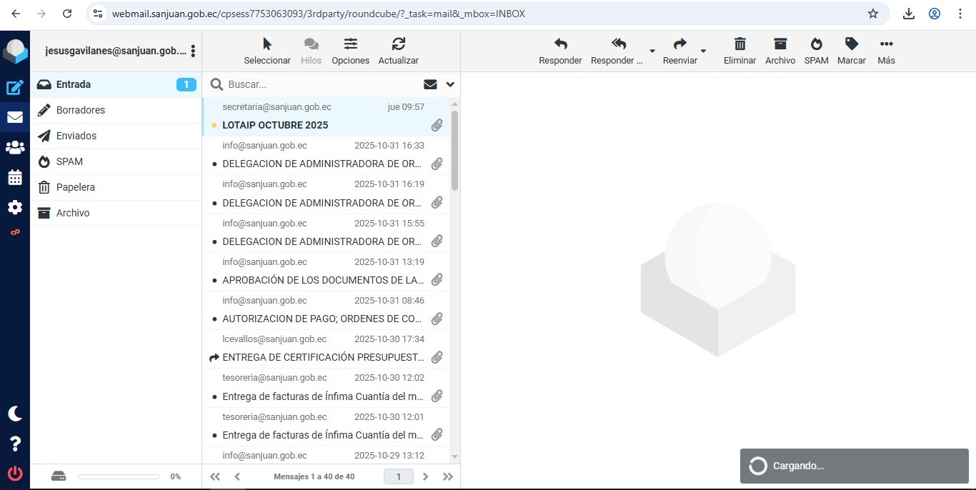Mark message as SPAM in toolbar
Image resolution: width=976 pixels, height=490 pixels.
coord(816,51)
